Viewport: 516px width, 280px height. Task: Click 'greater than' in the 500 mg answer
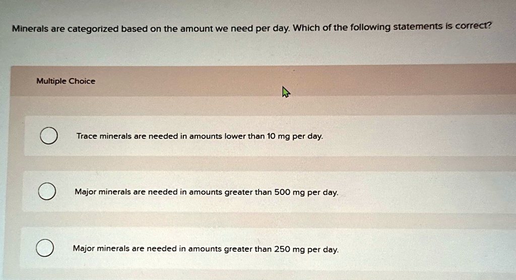tap(248, 192)
